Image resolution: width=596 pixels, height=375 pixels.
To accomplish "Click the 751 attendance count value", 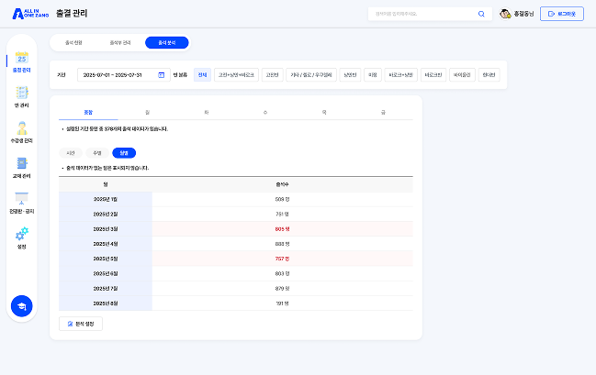I will tap(283, 214).
